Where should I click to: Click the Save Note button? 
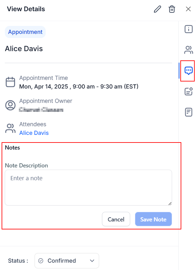pyautogui.click(x=153, y=219)
